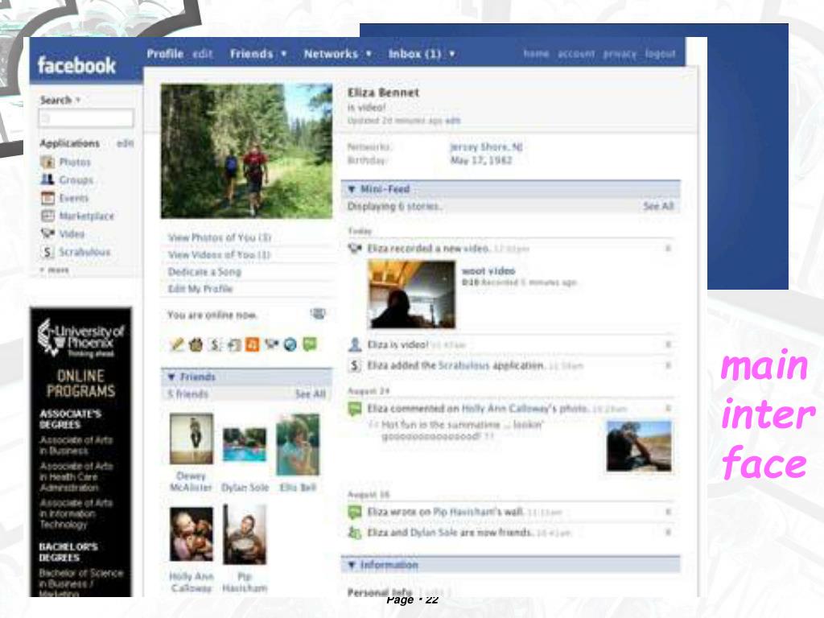Click the University of Phoenix advertisement
Image resolution: width=824 pixels, height=618 pixels.
(81, 452)
